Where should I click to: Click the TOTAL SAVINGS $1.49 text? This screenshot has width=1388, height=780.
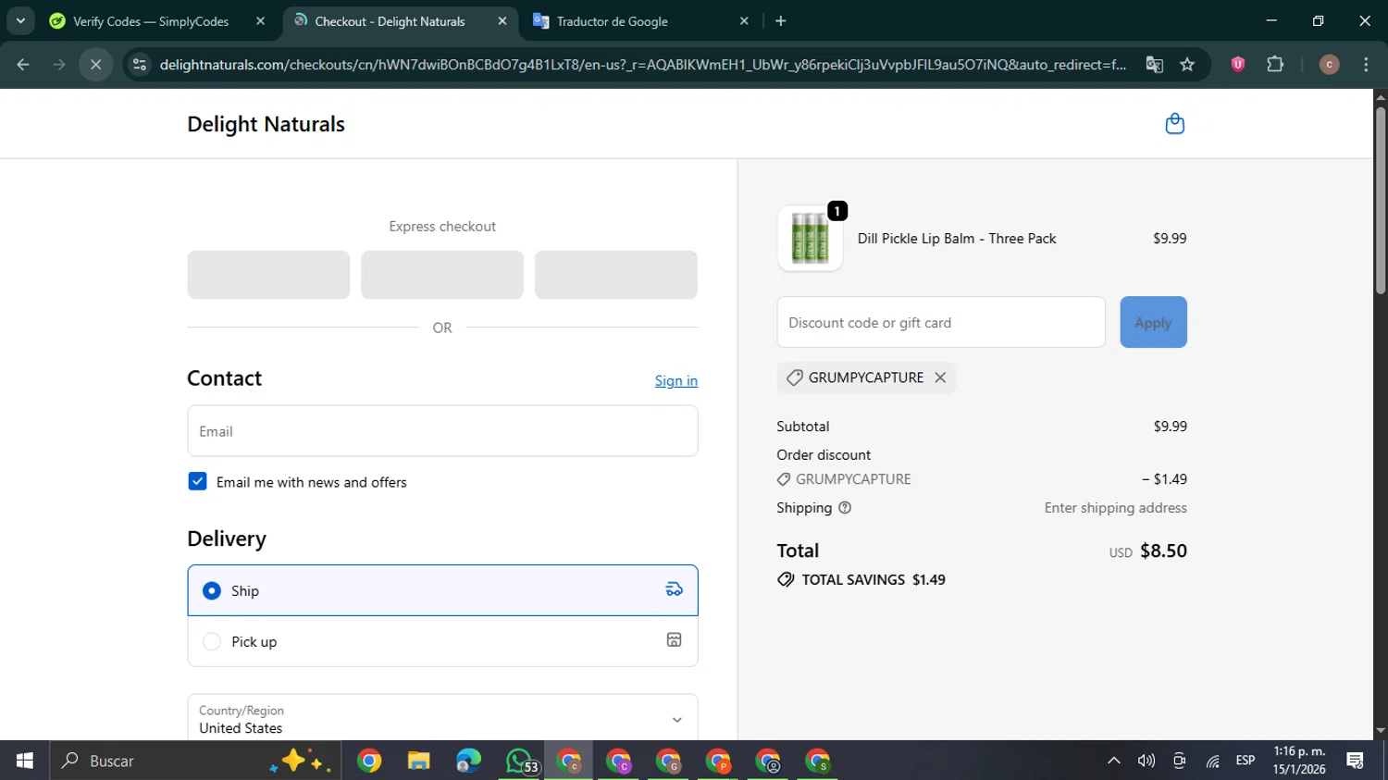coord(874,579)
